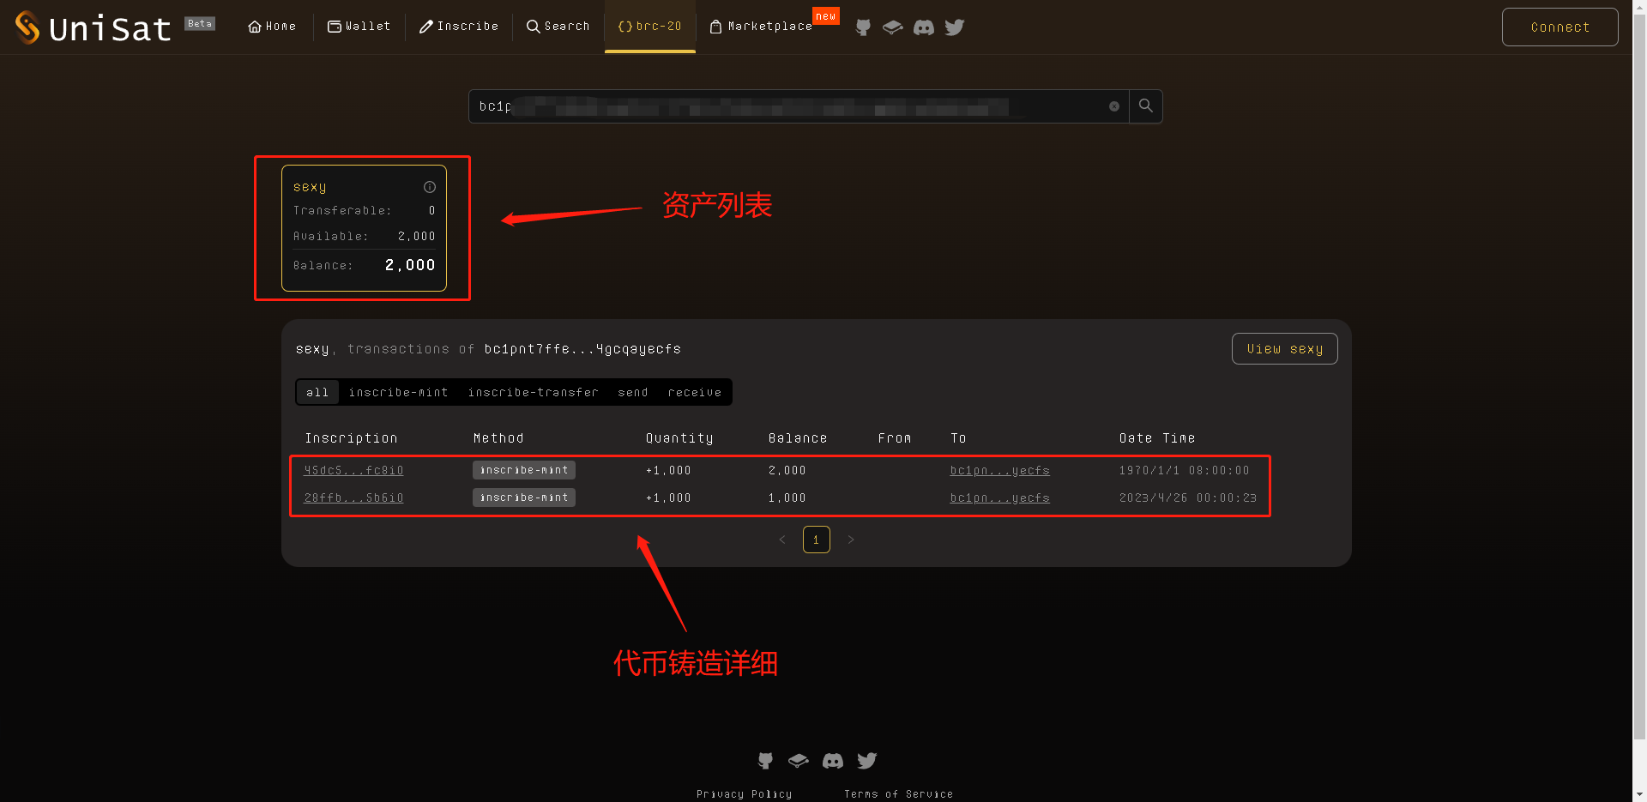The width and height of the screenshot is (1647, 802).
Task: Filter by send transactions
Action: click(633, 392)
